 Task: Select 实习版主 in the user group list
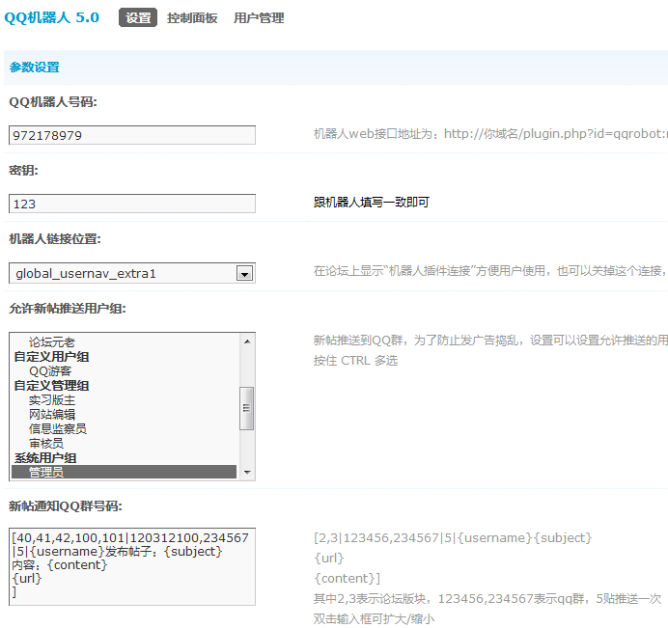coord(51,399)
